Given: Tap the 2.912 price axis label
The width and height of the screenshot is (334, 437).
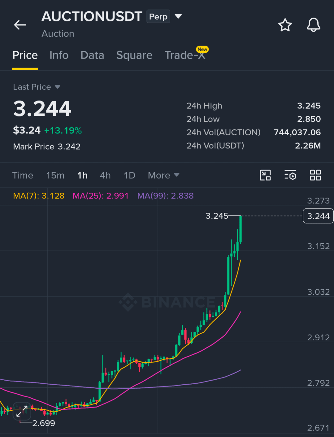Looking at the screenshot, I should 318,338.
